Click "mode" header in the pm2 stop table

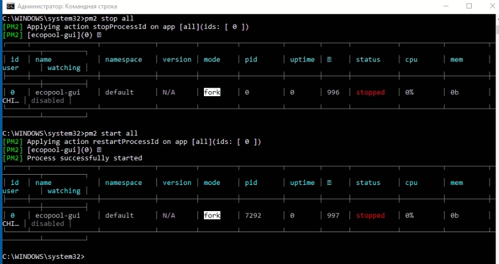pyautogui.click(x=212, y=59)
